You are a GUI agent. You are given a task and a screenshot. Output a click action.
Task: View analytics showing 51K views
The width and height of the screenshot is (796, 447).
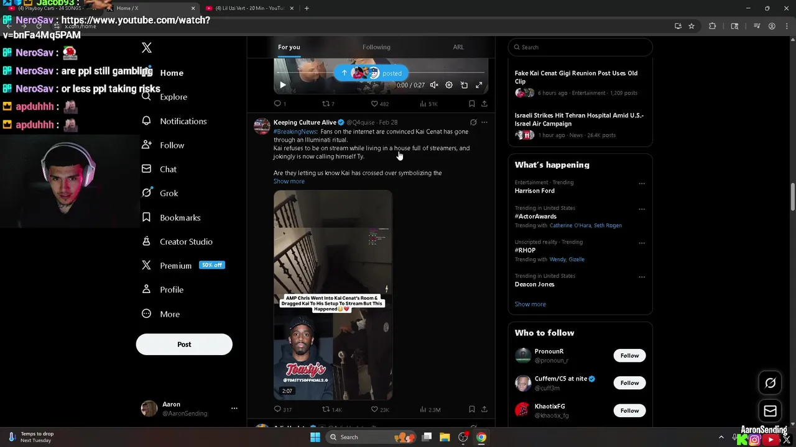tap(428, 104)
